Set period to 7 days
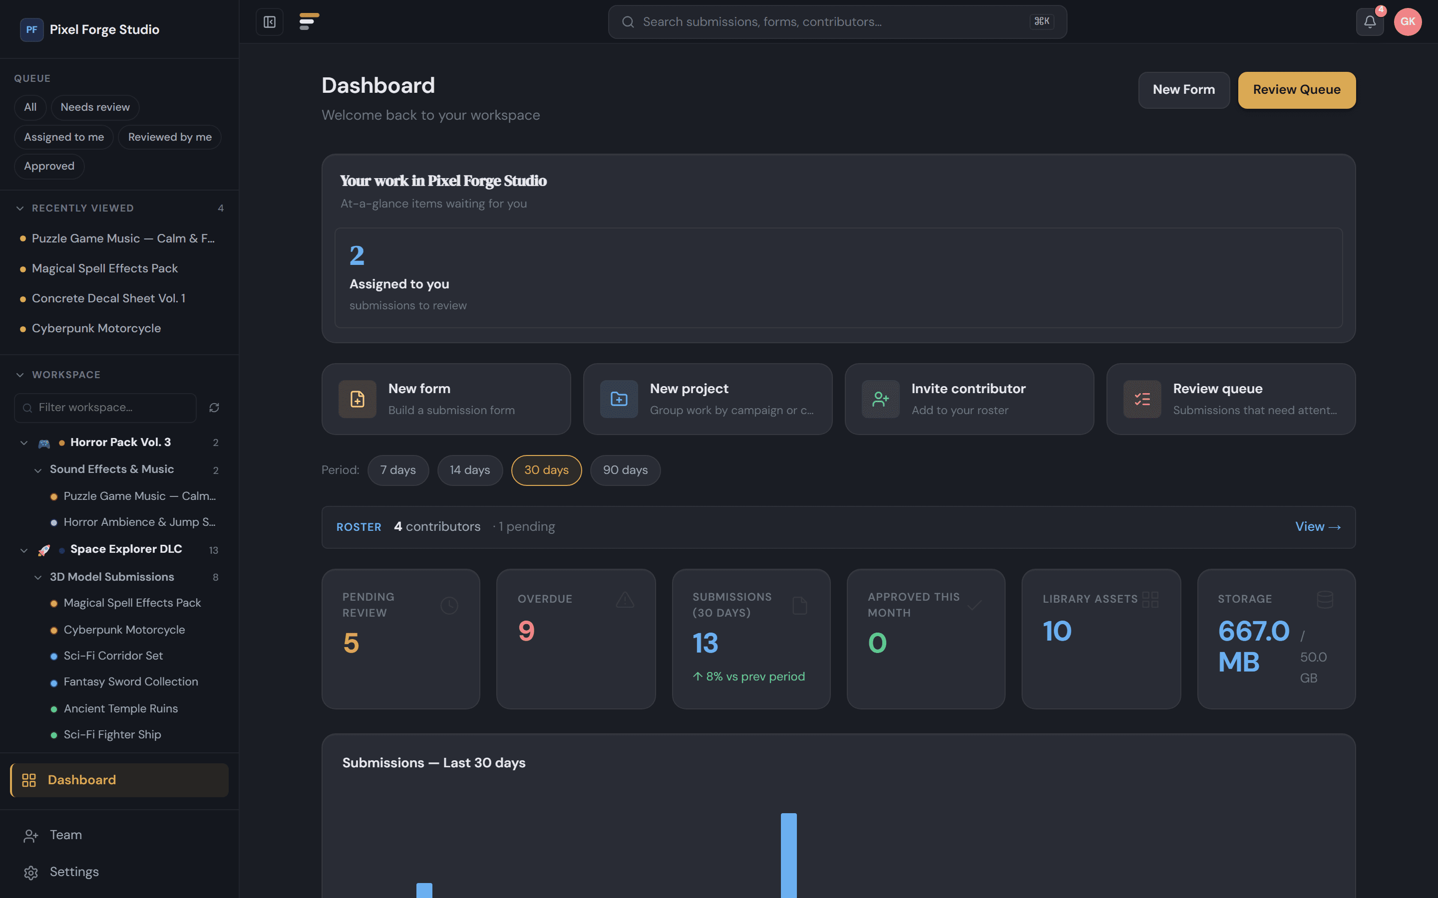1438x898 pixels. pyautogui.click(x=398, y=470)
